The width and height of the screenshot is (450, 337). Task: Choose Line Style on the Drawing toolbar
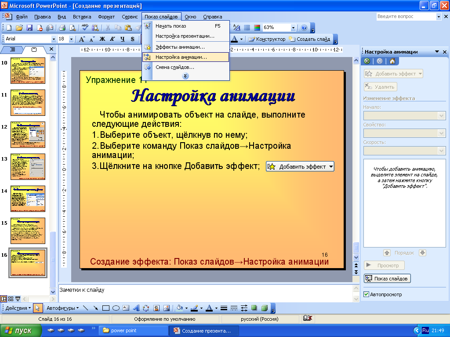click(224, 308)
